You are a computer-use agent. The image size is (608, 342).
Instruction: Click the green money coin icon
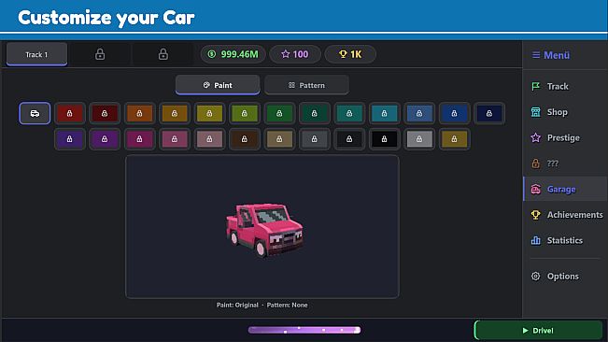coord(212,54)
